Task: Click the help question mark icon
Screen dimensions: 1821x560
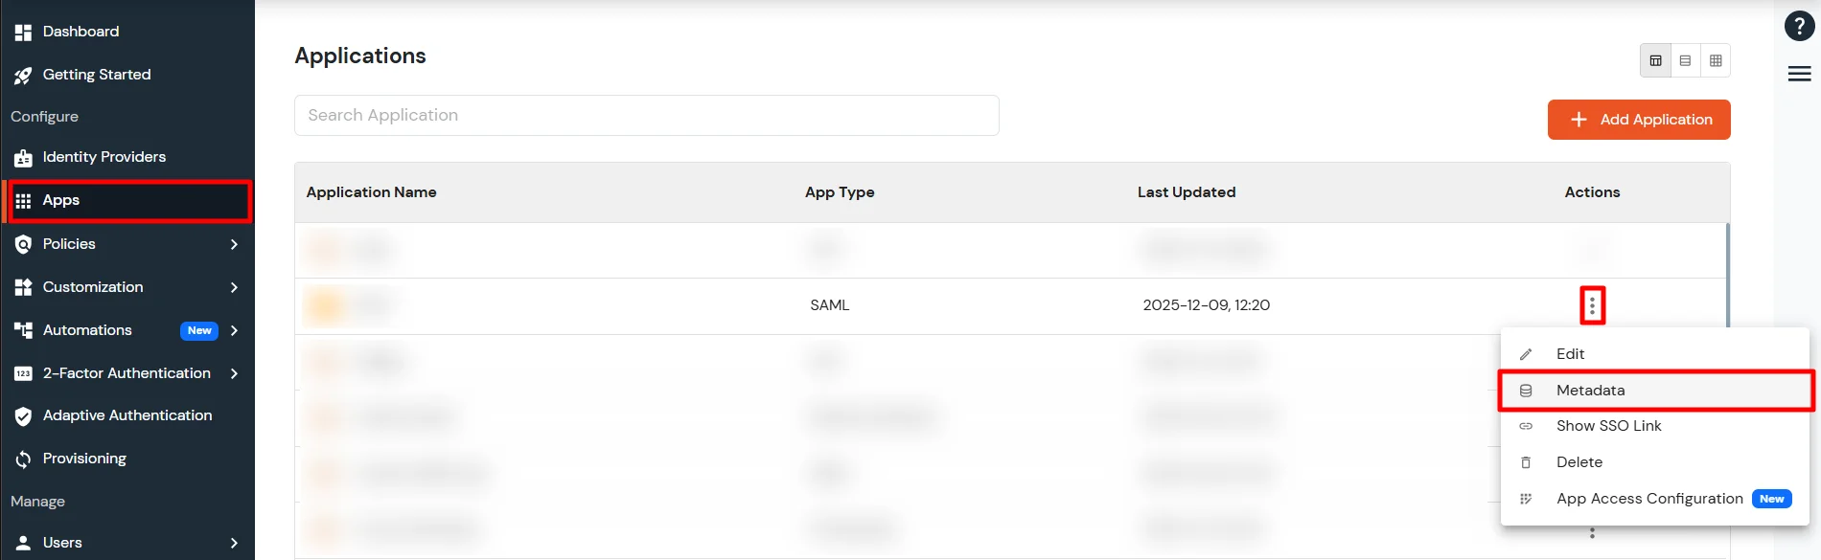Action: click(1799, 27)
